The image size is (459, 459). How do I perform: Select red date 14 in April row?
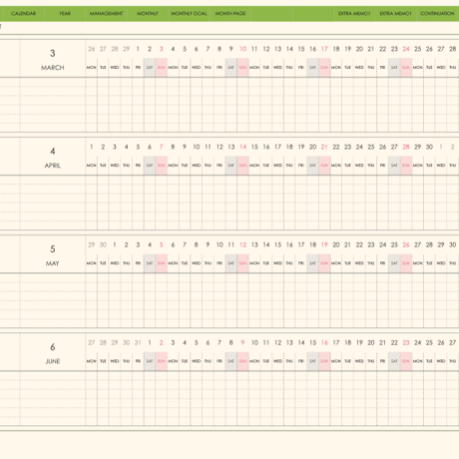tap(243, 147)
